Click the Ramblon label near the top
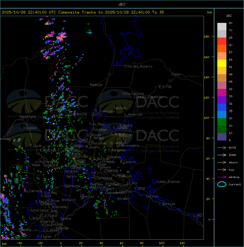Screen dimensions: 244x247 pos(96,85)
